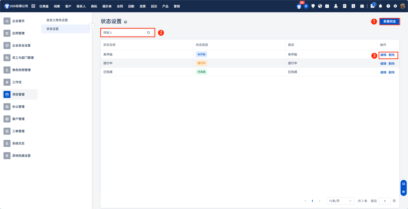The image size is (408, 209).
Task: Click the 请输入 search field
Action: pyautogui.click(x=127, y=33)
